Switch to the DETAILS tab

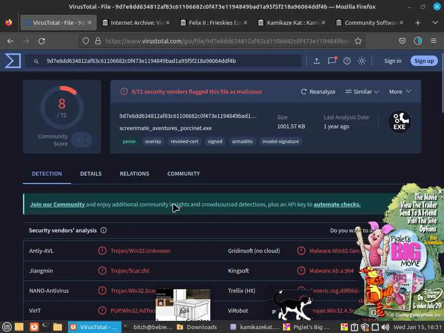tap(91, 173)
